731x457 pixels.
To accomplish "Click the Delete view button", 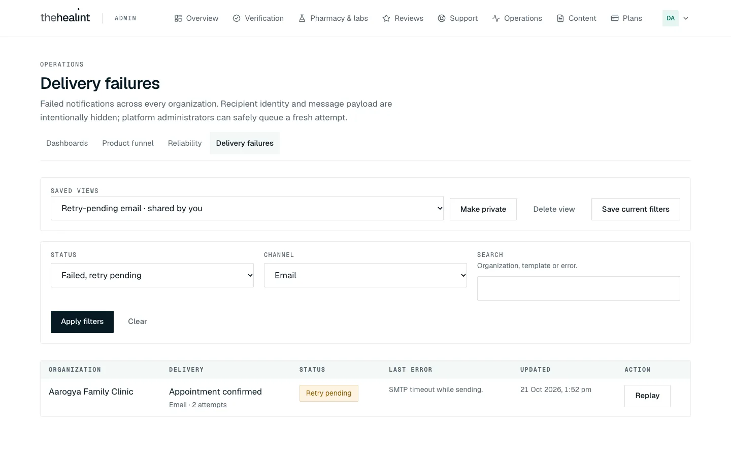I will [554, 209].
